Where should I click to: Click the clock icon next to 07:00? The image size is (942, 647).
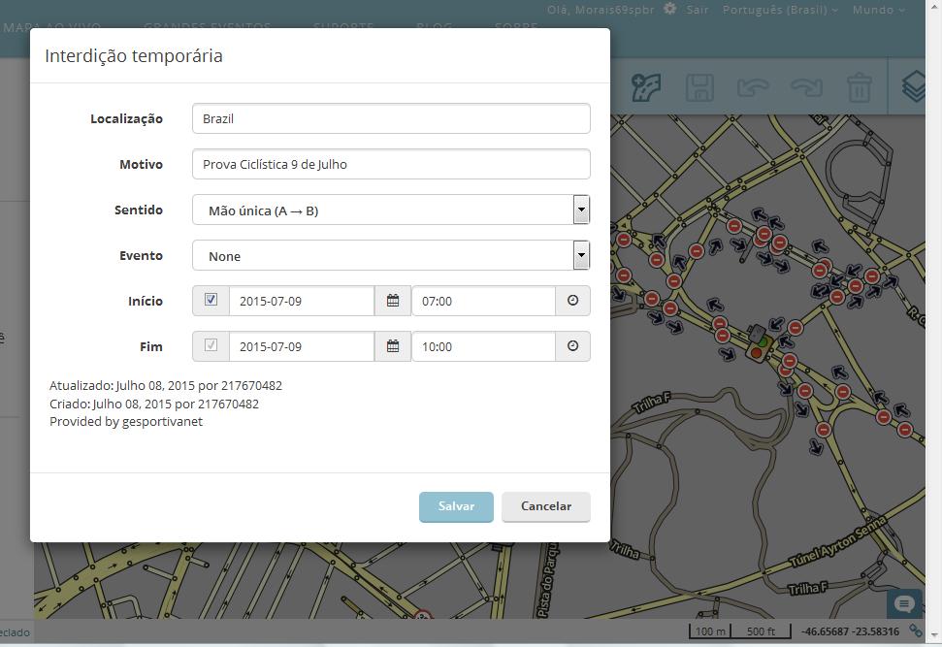click(x=572, y=301)
